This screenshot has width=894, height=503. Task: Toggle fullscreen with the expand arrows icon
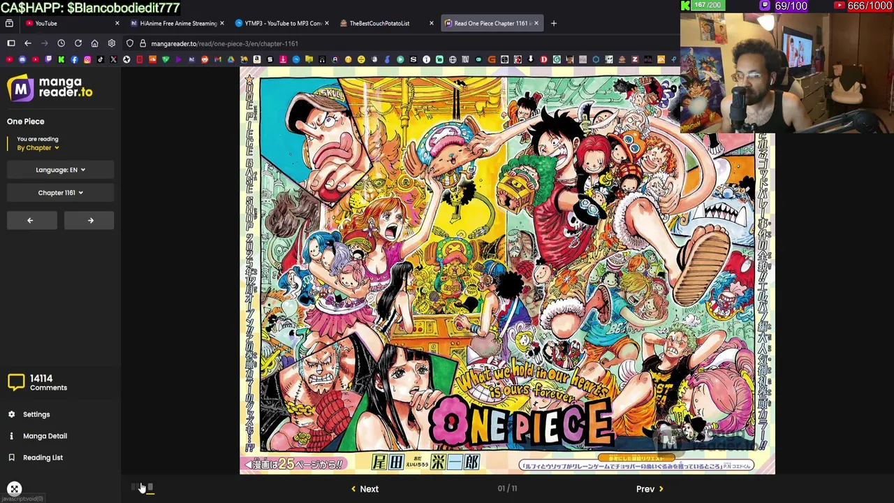(15, 489)
